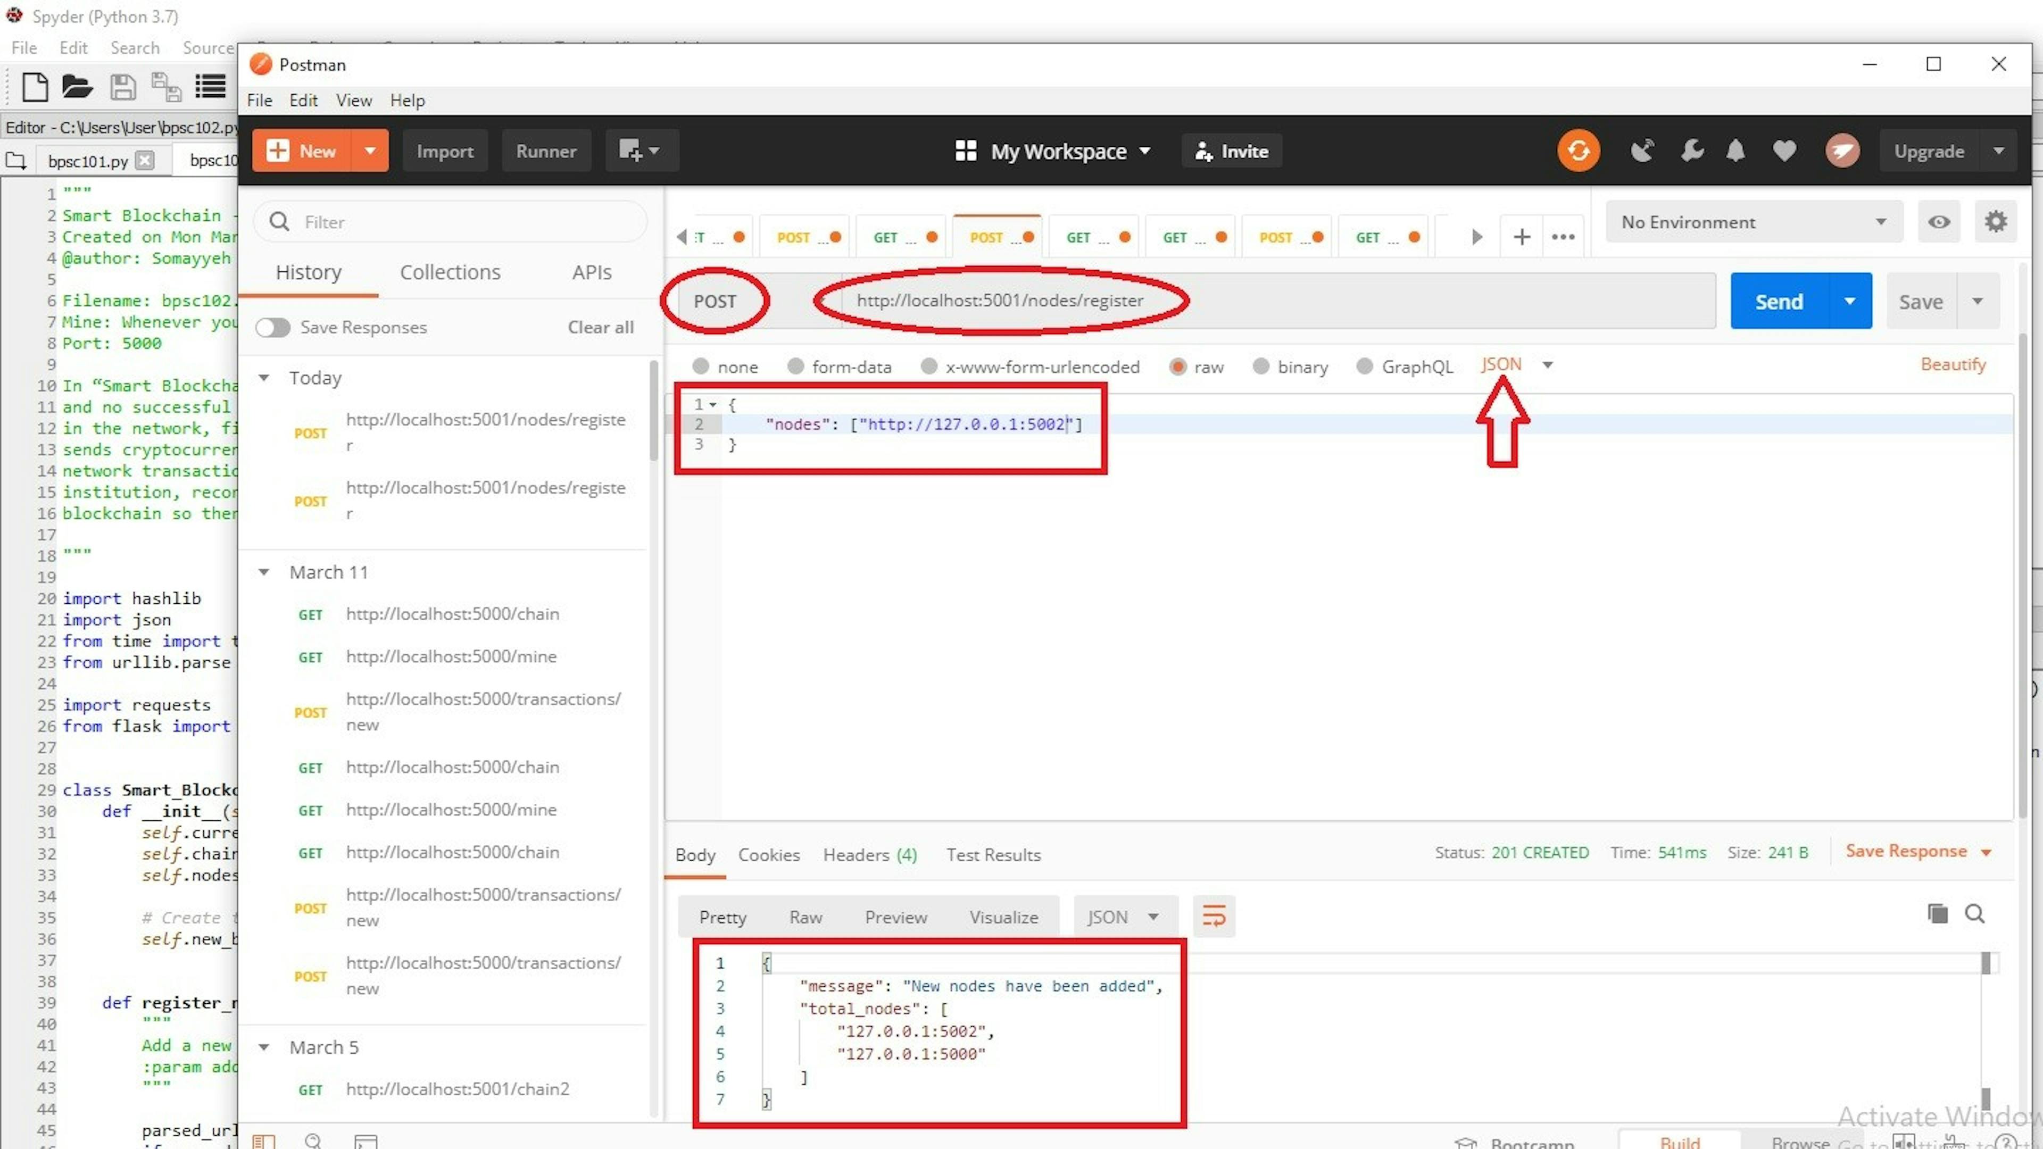This screenshot has width=2043, height=1149.
Task: Open the Postman View menu
Action: pyautogui.click(x=354, y=100)
